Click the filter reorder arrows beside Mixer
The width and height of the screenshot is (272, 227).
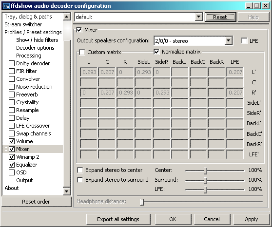(x=6, y=149)
